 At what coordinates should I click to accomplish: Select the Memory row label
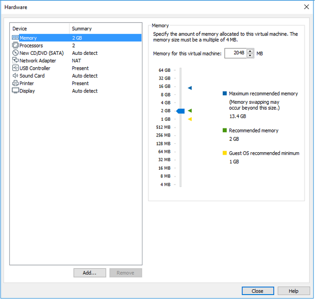[28, 38]
